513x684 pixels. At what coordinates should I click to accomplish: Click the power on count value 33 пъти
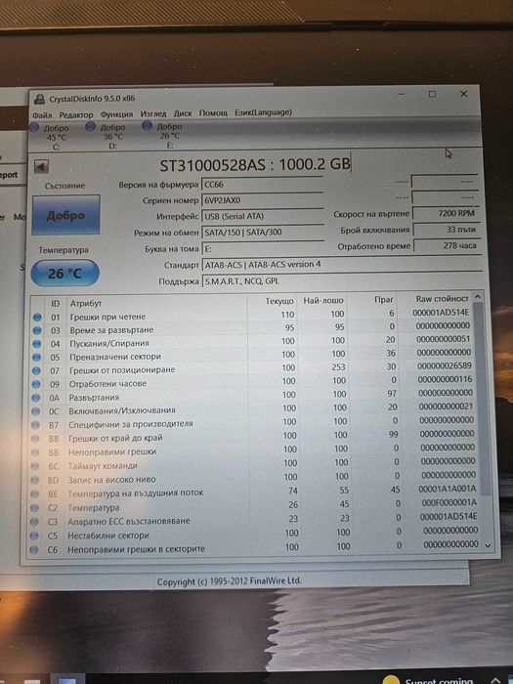tap(447, 230)
